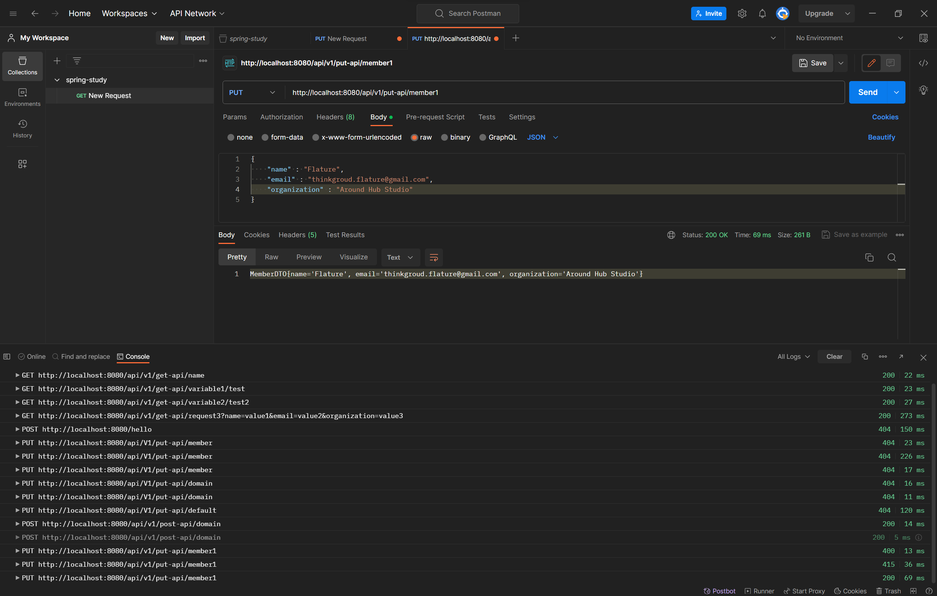
Task: Open the response Headers tab
Action: click(x=297, y=235)
